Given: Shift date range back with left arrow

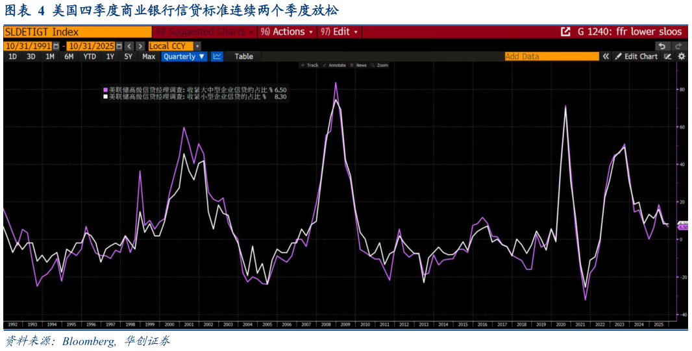Looking at the screenshot, I should pos(129,46).
